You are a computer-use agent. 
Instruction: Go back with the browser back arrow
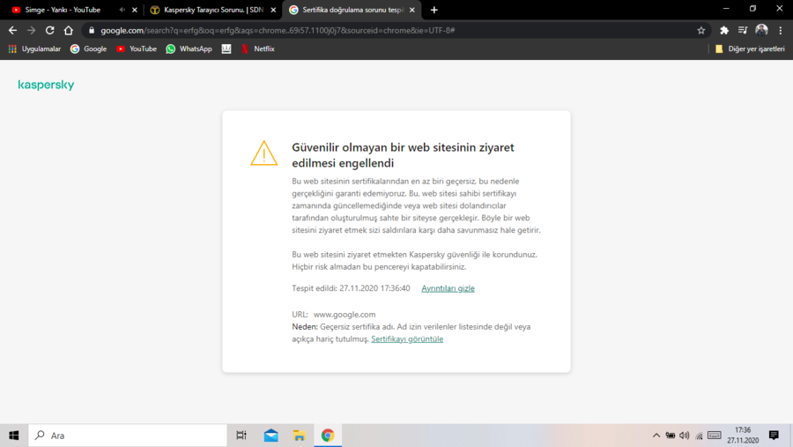click(12, 30)
